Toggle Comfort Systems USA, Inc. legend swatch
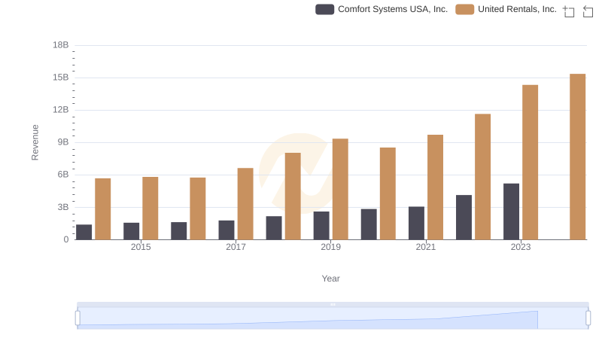Viewport: 602px width, 347px height. [324, 9]
